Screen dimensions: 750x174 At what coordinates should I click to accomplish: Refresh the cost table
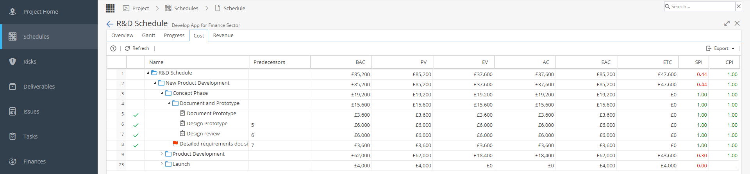click(137, 48)
